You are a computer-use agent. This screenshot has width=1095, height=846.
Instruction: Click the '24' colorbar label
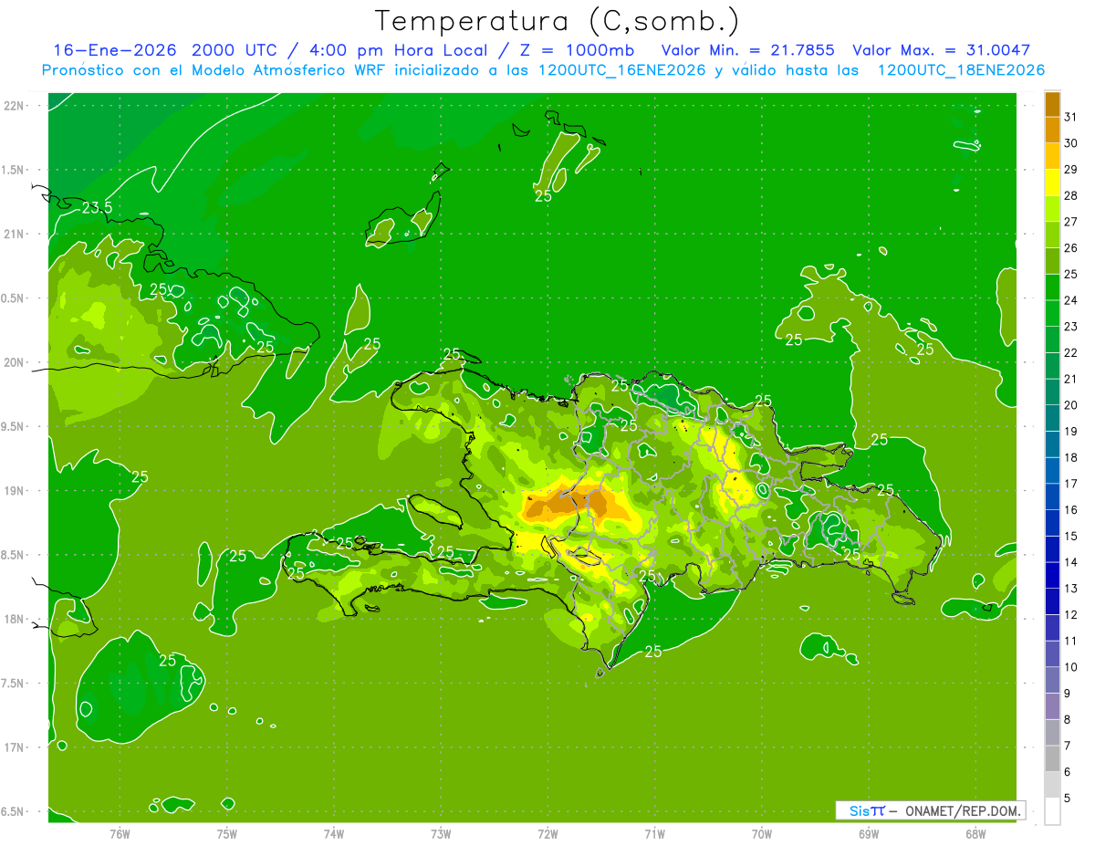1071,300
